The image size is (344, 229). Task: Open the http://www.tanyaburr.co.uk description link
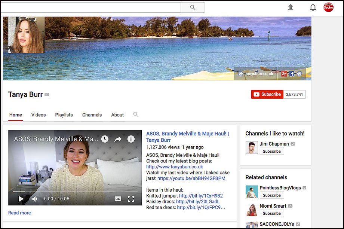point(175,167)
